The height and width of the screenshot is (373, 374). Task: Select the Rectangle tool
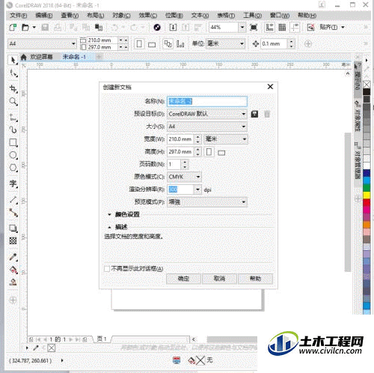click(x=13, y=142)
